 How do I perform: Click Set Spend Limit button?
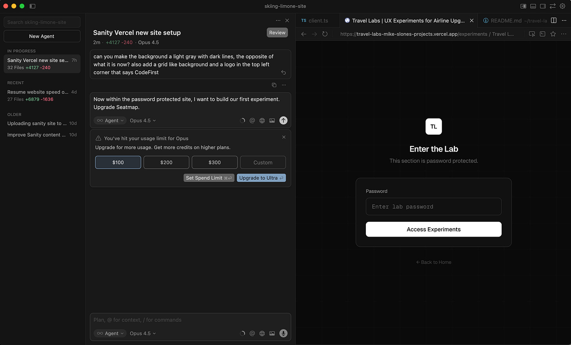(x=209, y=178)
